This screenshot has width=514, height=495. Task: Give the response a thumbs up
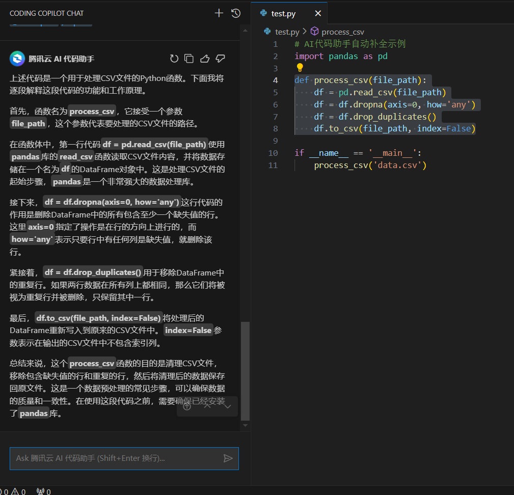click(205, 59)
